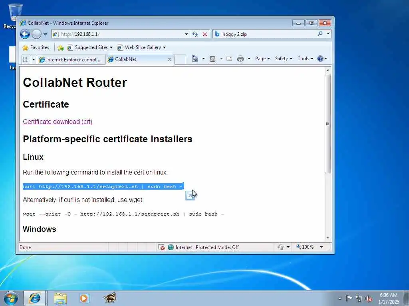Screen dimensions: 409x306
Task: Open the Safety menu
Action: click(284, 59)
